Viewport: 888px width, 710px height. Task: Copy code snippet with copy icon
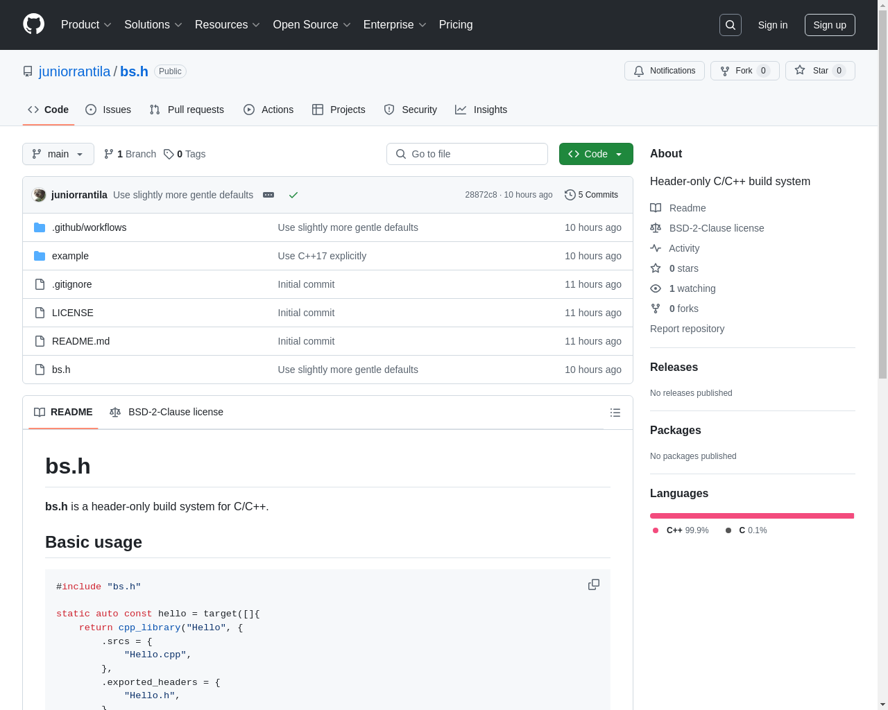(x=594, y=585)
